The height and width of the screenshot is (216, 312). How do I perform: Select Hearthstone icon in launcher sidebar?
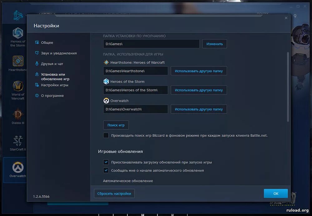click(x=18, y=61)
